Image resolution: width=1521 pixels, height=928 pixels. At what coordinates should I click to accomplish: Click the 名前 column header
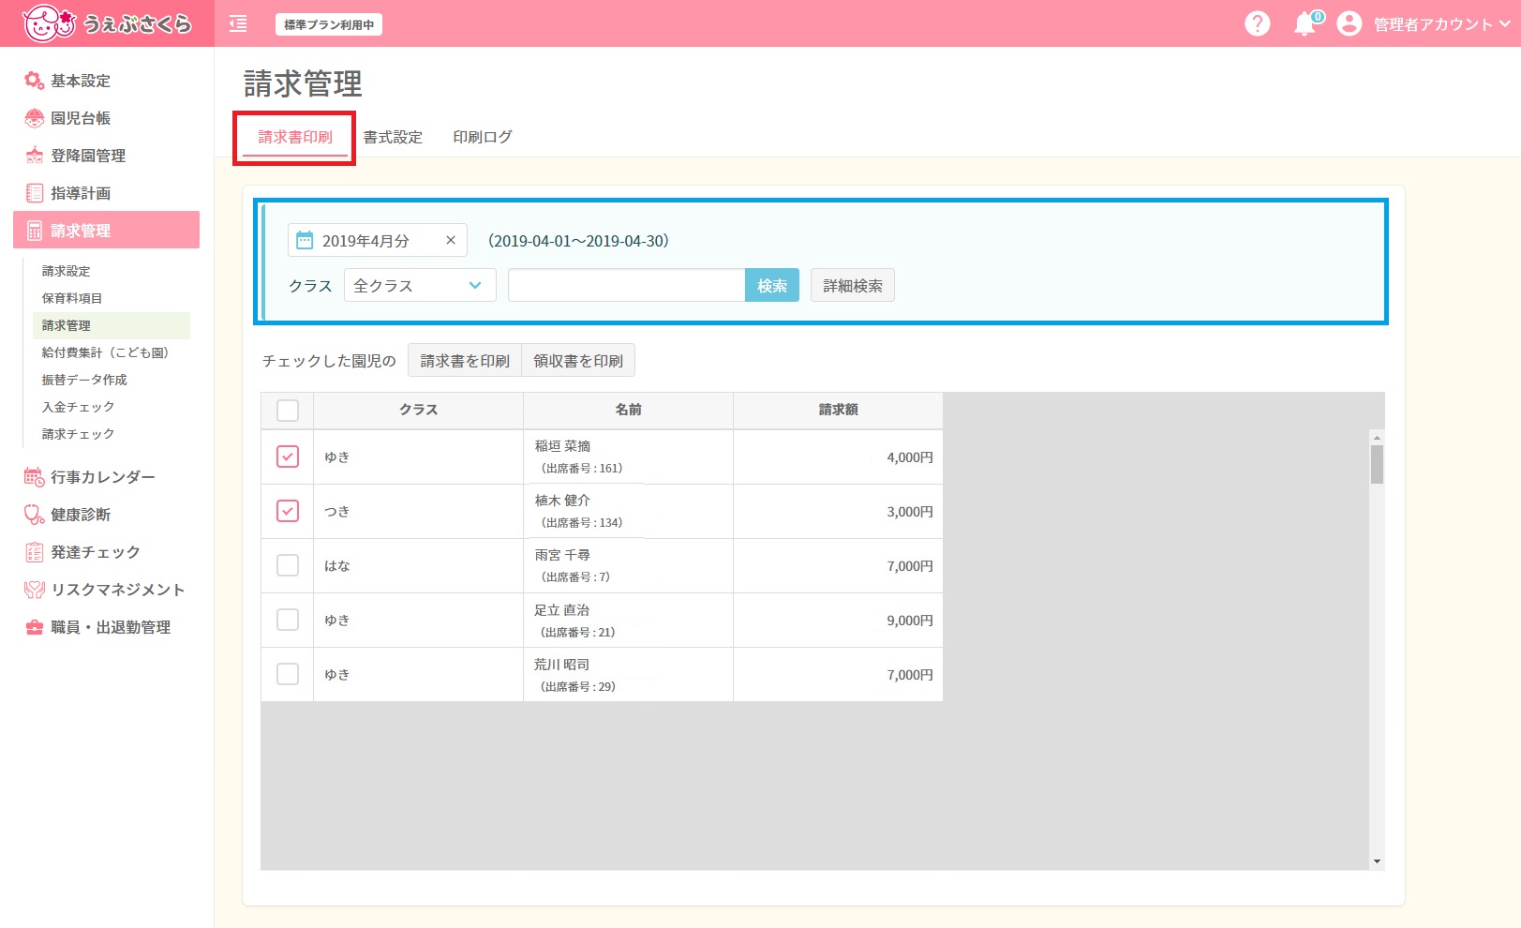[x=628, y=410]
